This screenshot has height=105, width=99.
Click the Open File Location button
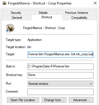coord(23,100)
